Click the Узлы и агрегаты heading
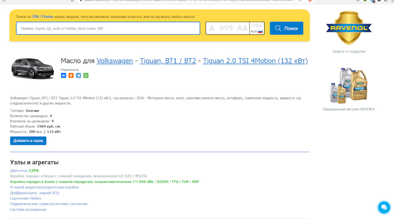 point(34,162)
